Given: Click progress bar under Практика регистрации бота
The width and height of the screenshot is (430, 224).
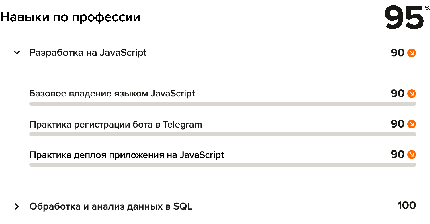Looking at the screenshot, I should (222, 134).
